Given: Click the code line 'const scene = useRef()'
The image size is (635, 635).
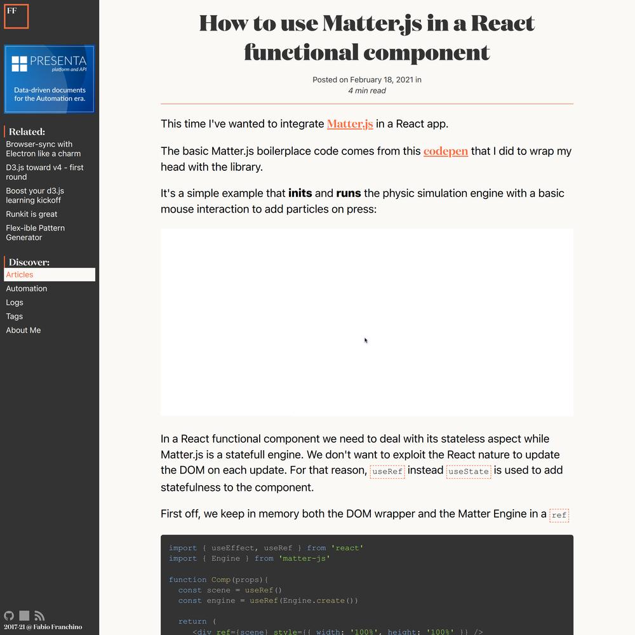Looking at the screenshot, I should [230, 590].
